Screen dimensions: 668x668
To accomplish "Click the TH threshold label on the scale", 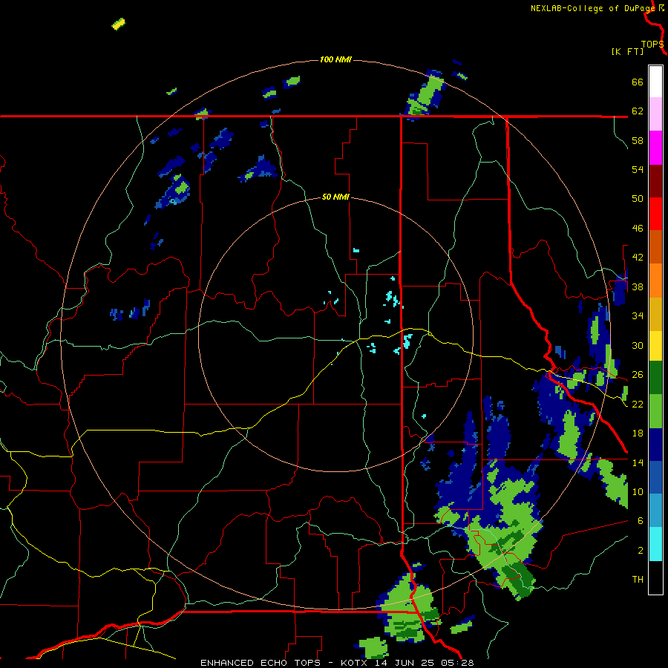I will point(638,580).
